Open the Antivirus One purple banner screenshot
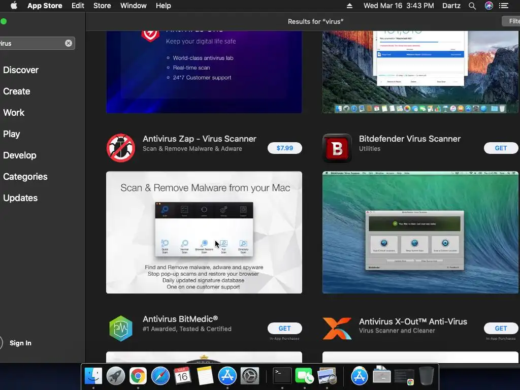The height and width of the screenshot is (390, 520). click(204, 72)
